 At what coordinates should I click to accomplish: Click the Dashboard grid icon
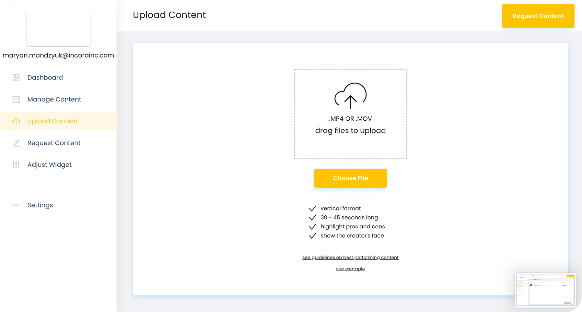click(16, 78)
